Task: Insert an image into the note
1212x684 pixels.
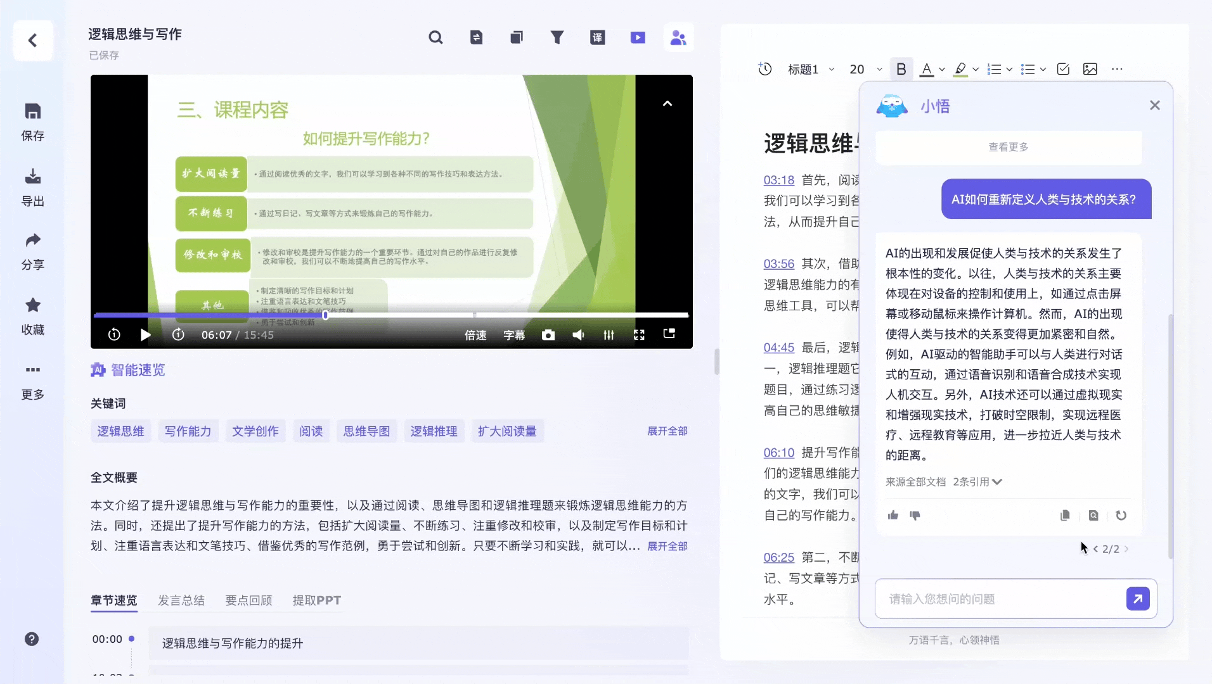Action: pyautogui.click(x=1090, y=69)
